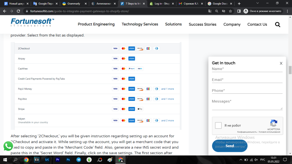Click the page vertical scrollbar thumb

(290, 70)
